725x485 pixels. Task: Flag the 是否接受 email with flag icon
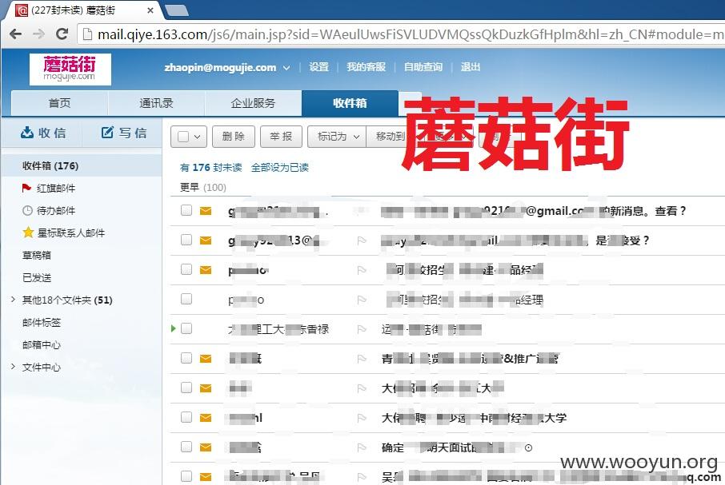(x=362, y=241)
